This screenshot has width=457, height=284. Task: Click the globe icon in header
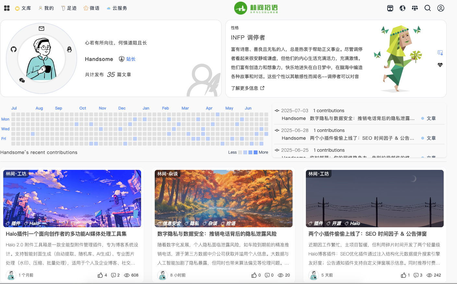pos(403,8)
